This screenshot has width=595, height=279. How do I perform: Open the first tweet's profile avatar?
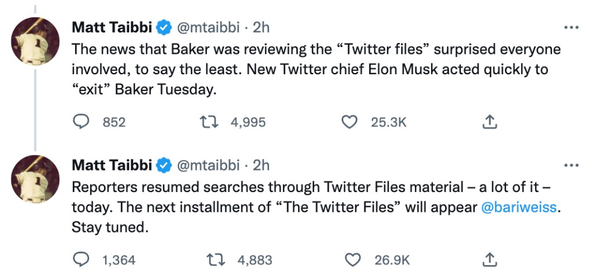(x=35, y=41)
